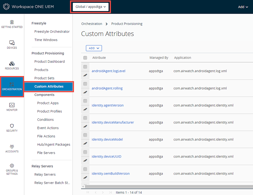Image resolution: width=253 pixels, height=195 pixels.
Task: Open File Actions submenu item
Action: click(x=46, y=136)
